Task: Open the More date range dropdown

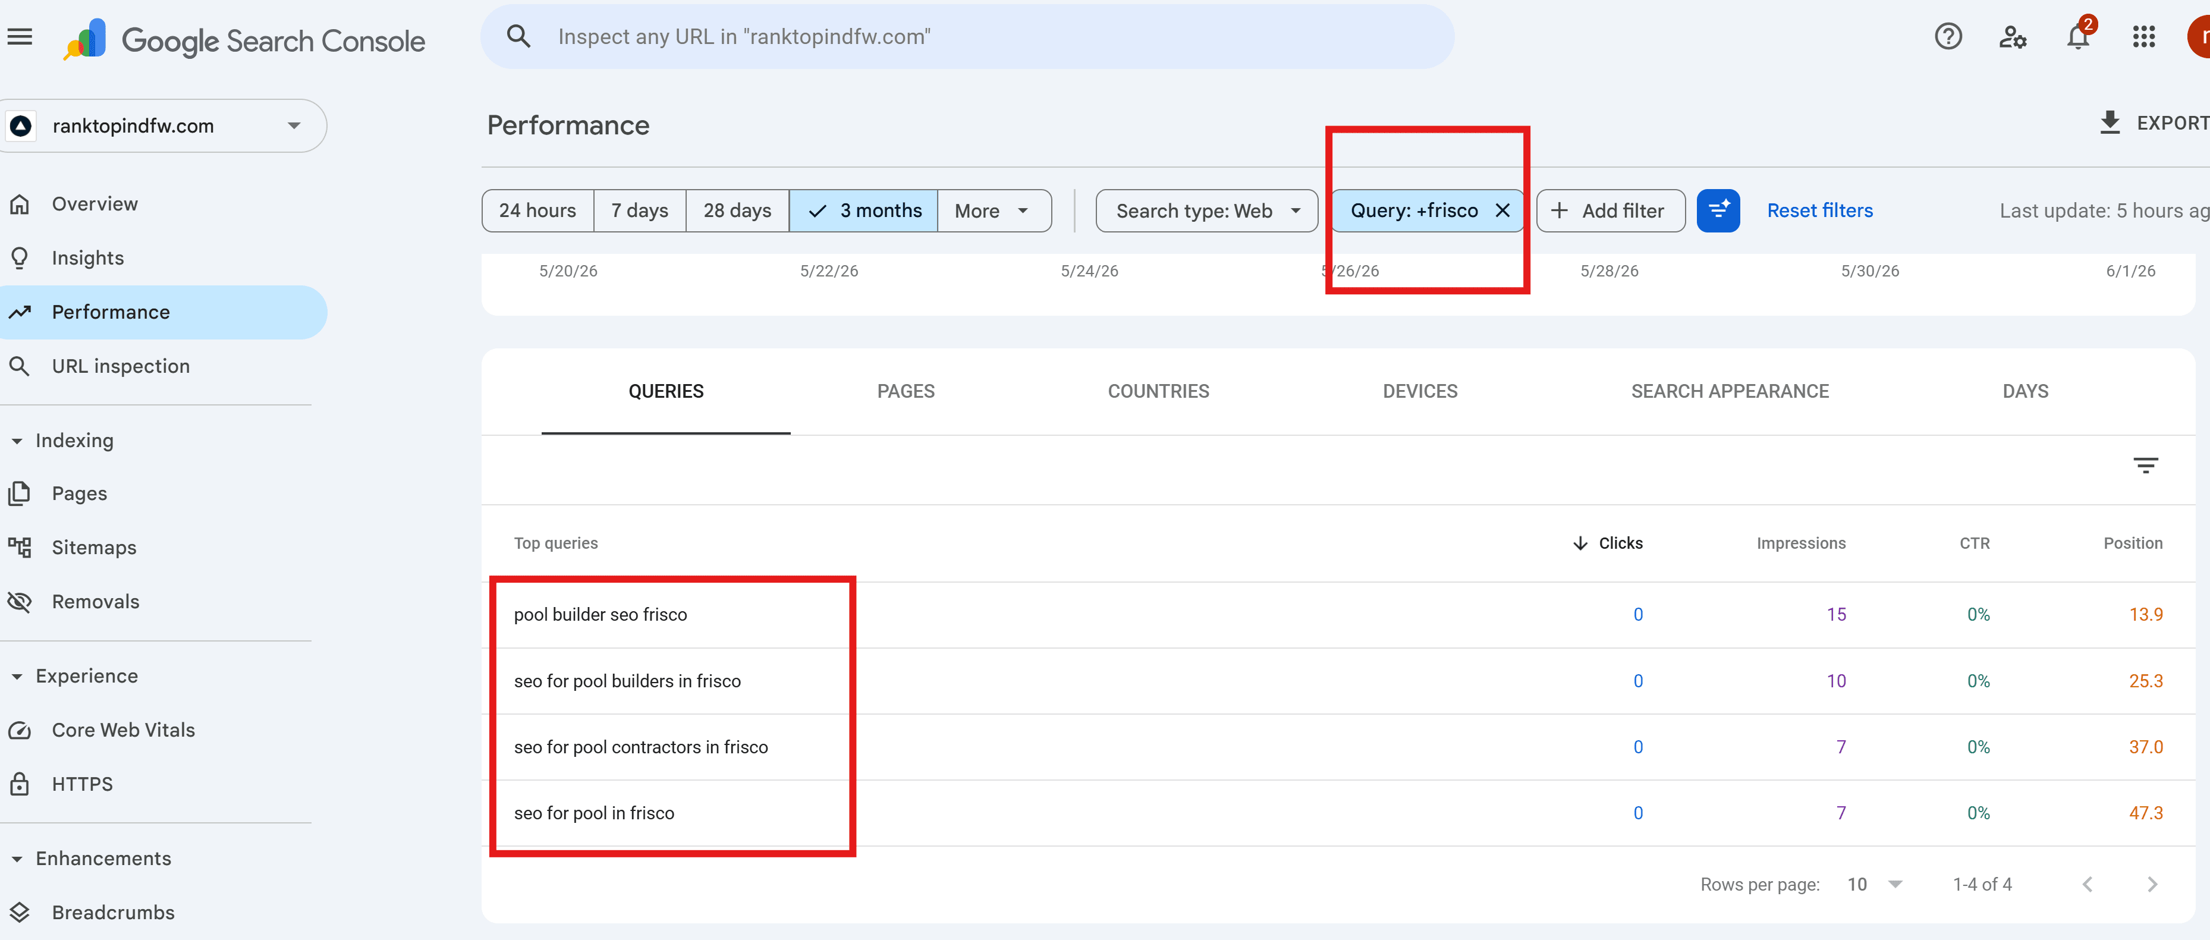Action: [994, 211]
